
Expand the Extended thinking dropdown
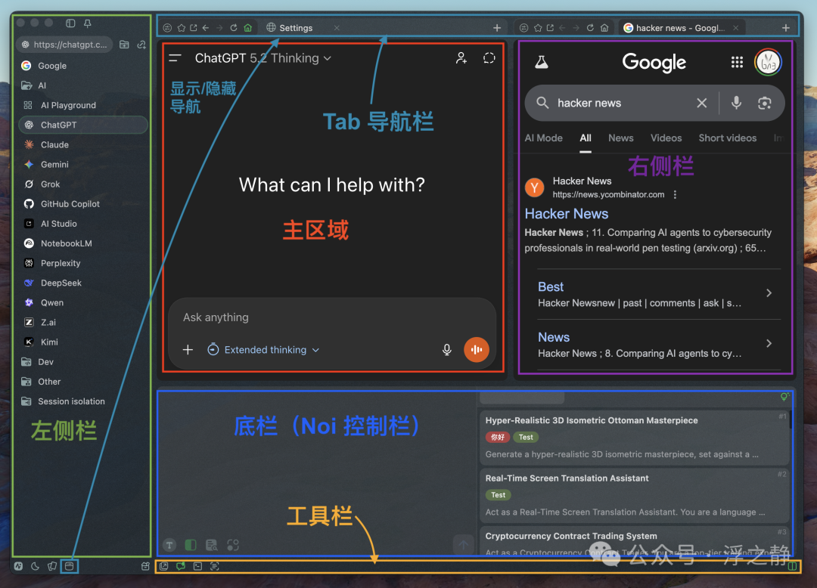[x=264, y=350]
